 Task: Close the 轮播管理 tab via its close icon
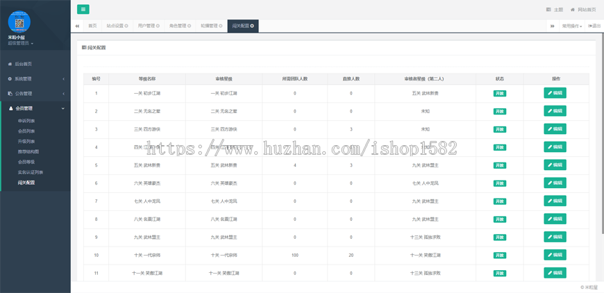221,26
